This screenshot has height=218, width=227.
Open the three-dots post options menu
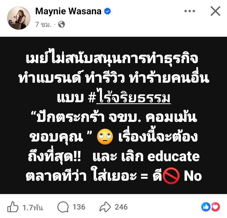point(190,11)
